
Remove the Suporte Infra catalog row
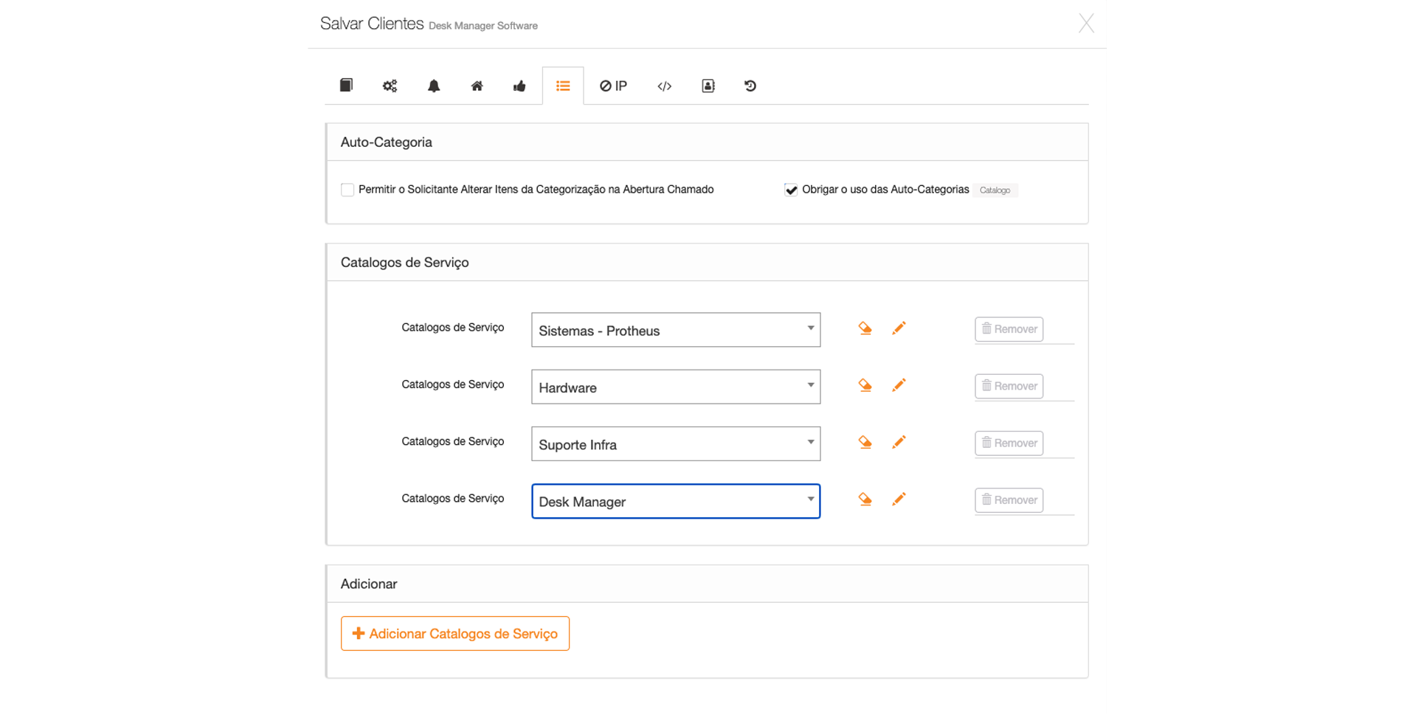pyautogui.click(x=1009, y=443)
